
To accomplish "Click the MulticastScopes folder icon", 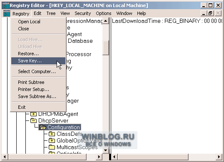I will [52, 147].
